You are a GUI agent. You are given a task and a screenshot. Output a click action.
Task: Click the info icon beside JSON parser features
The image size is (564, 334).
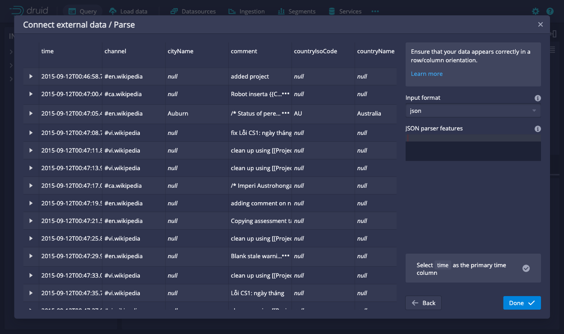point(537,129)
